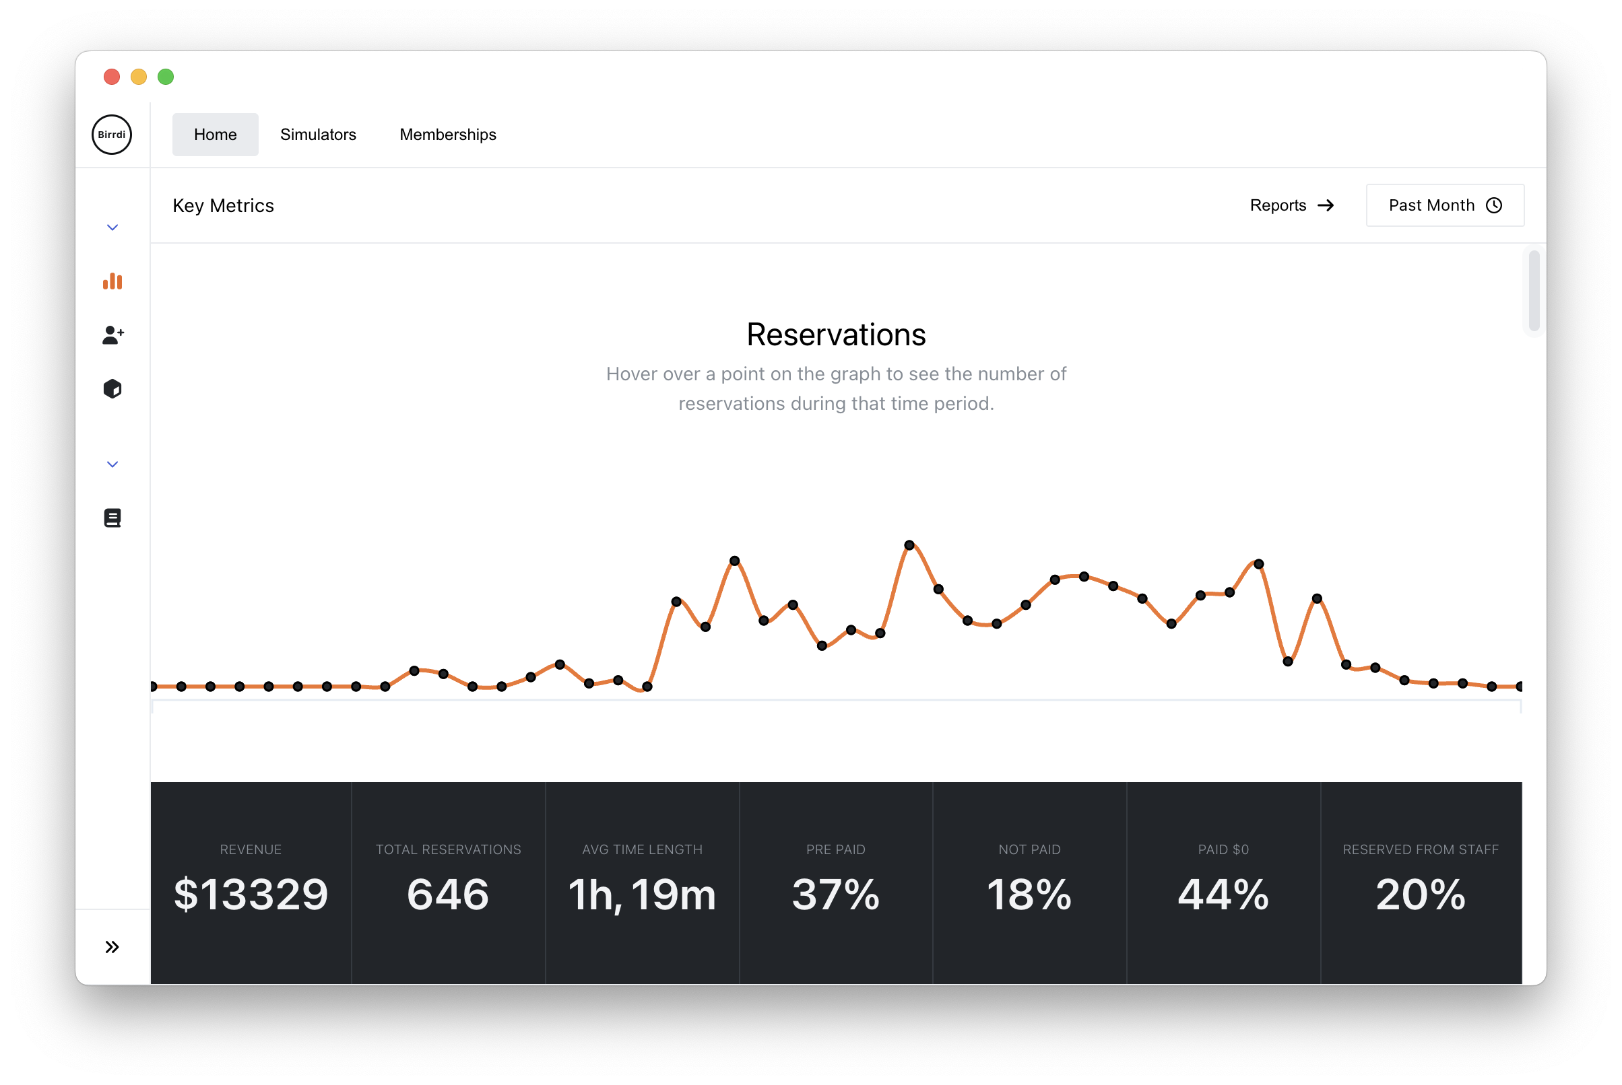This screenshot has width=1622, height=1085.
Task: Expand sidebar with double chevron icon
Action: tap(112, 946)
